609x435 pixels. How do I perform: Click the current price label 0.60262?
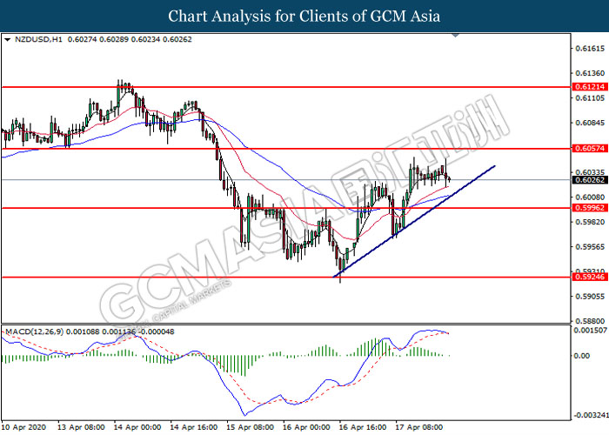[590, 180]
